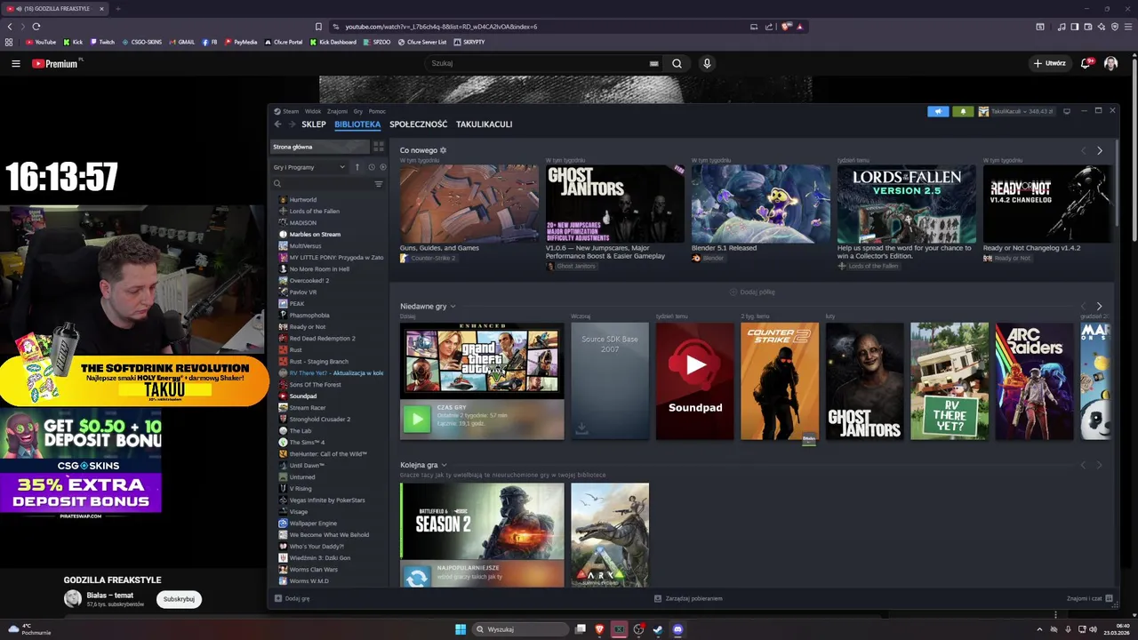The width and height of the screenshot is (1138, 640).
Task: Go back in Steam navigation
Action: 277,124
